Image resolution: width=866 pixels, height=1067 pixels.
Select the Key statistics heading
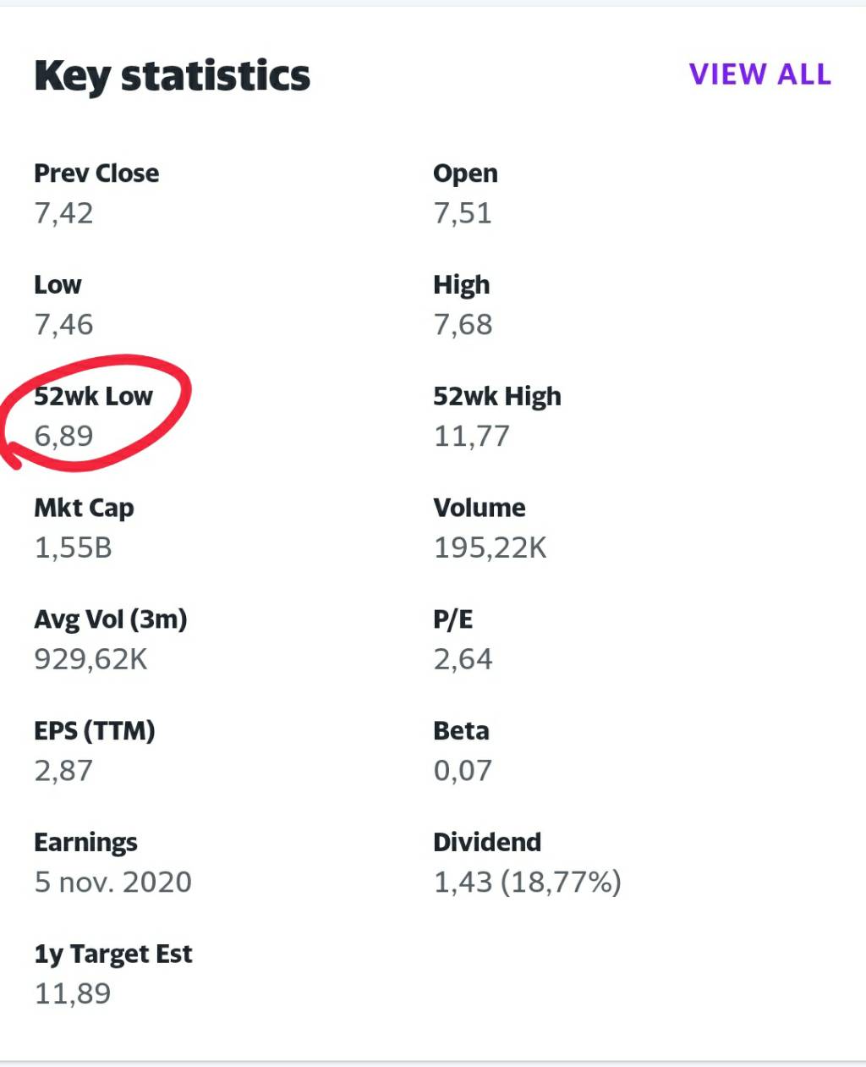[172, 76]
